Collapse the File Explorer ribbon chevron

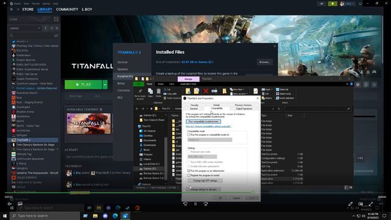[347, 84]
